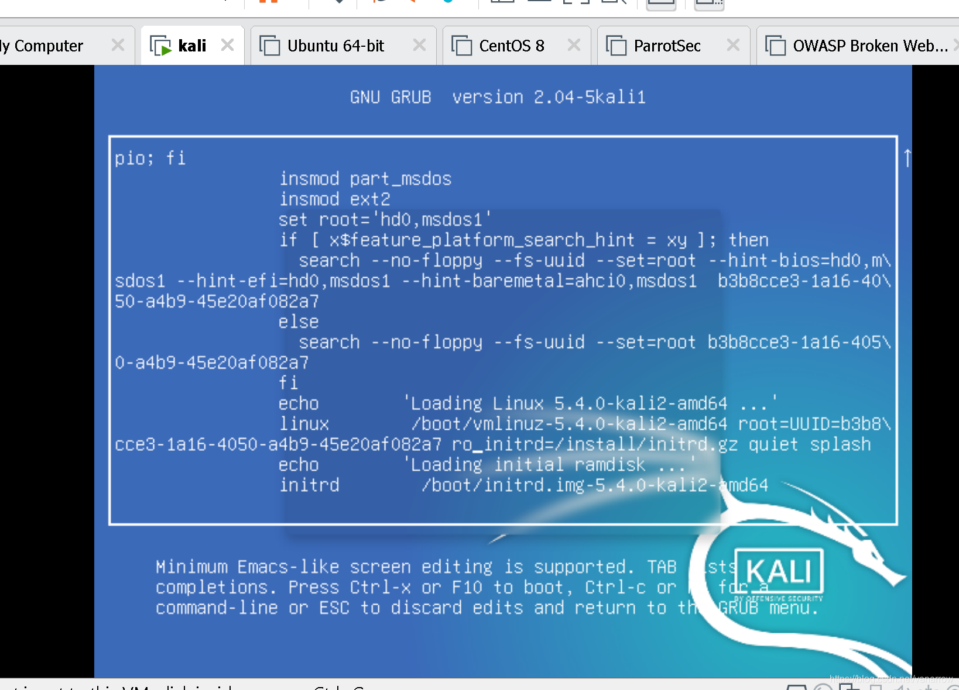Show or hide the thumbnail bar
This screenshot has width=959, height=690.
click(708, 4)
